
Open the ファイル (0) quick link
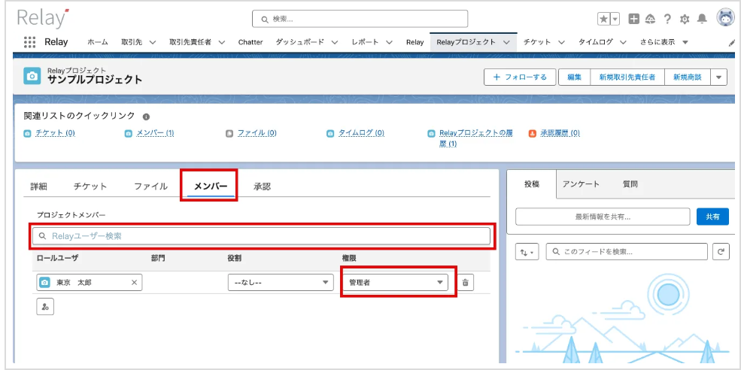pos(257,133)
